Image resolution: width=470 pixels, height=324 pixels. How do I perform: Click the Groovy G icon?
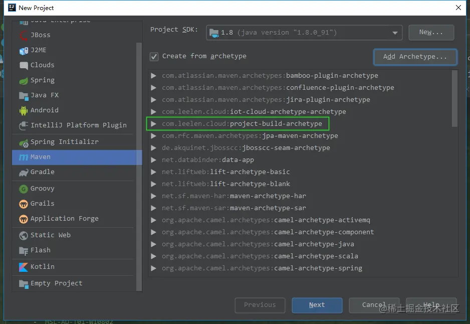pyautogui.click(x=24, y=189)
